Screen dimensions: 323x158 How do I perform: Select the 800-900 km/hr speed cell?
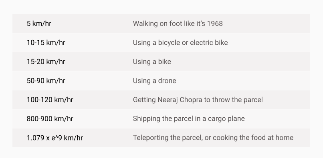tap(50, 118)
